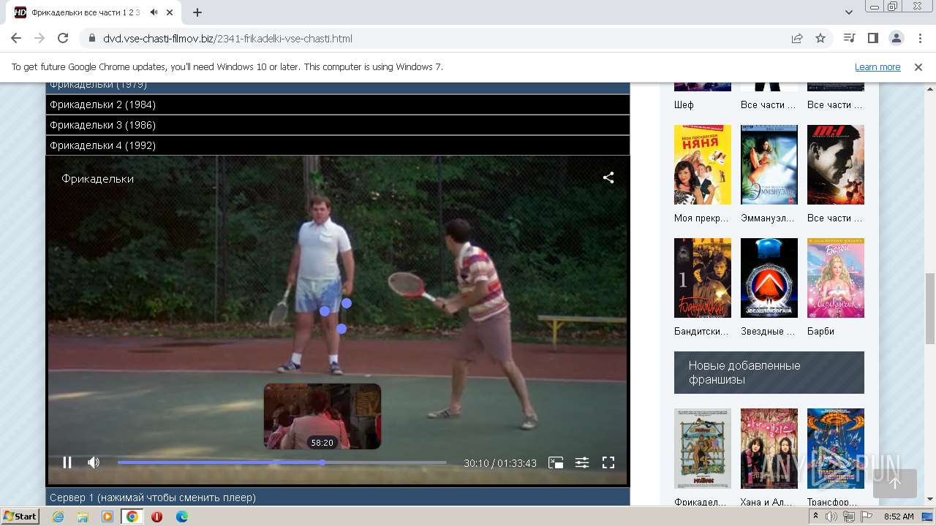Image resolution: width=936 pixels, height=526 pixels.
Task: Click the Фрикадельки video title text
Action: tap(97, 178)
